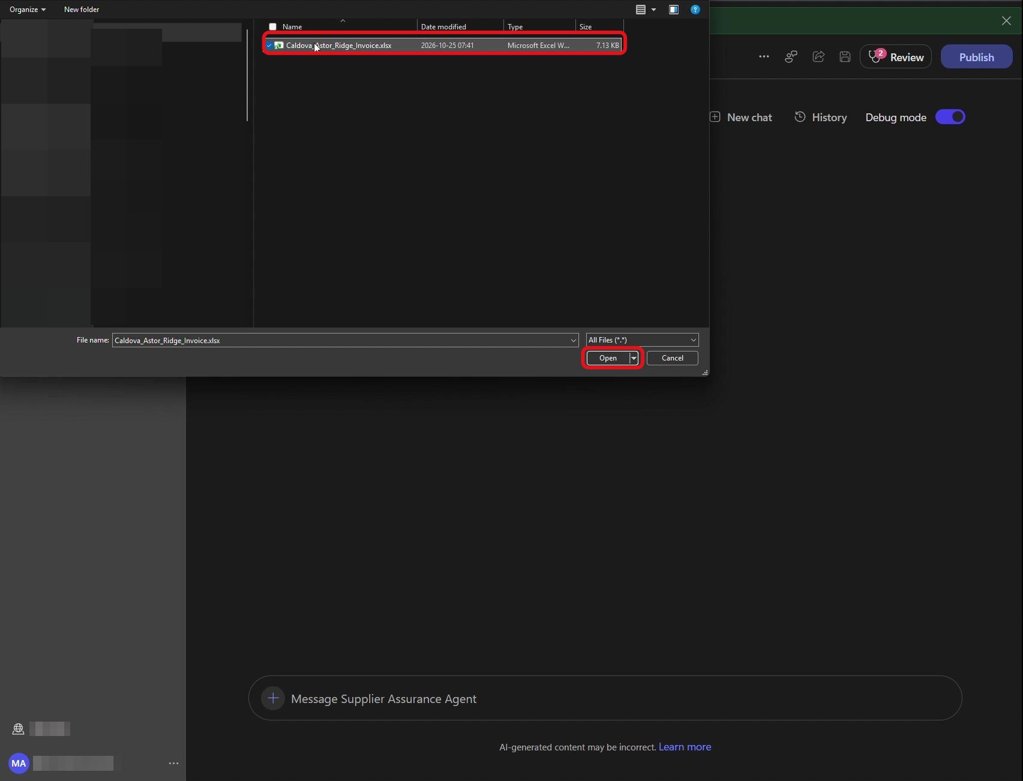Click the Excel icon of Caldova_Astor_Ridge_Invoice.xlsx
This screenshot has width=1023, height=781.
[x=279, y=46]
